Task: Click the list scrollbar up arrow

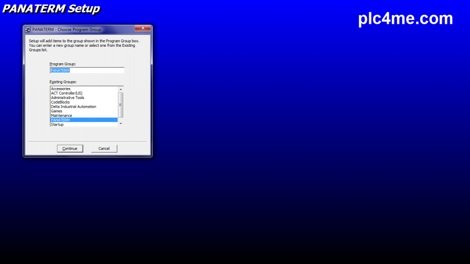Action: pyautogui.click(x=121, y=89)
